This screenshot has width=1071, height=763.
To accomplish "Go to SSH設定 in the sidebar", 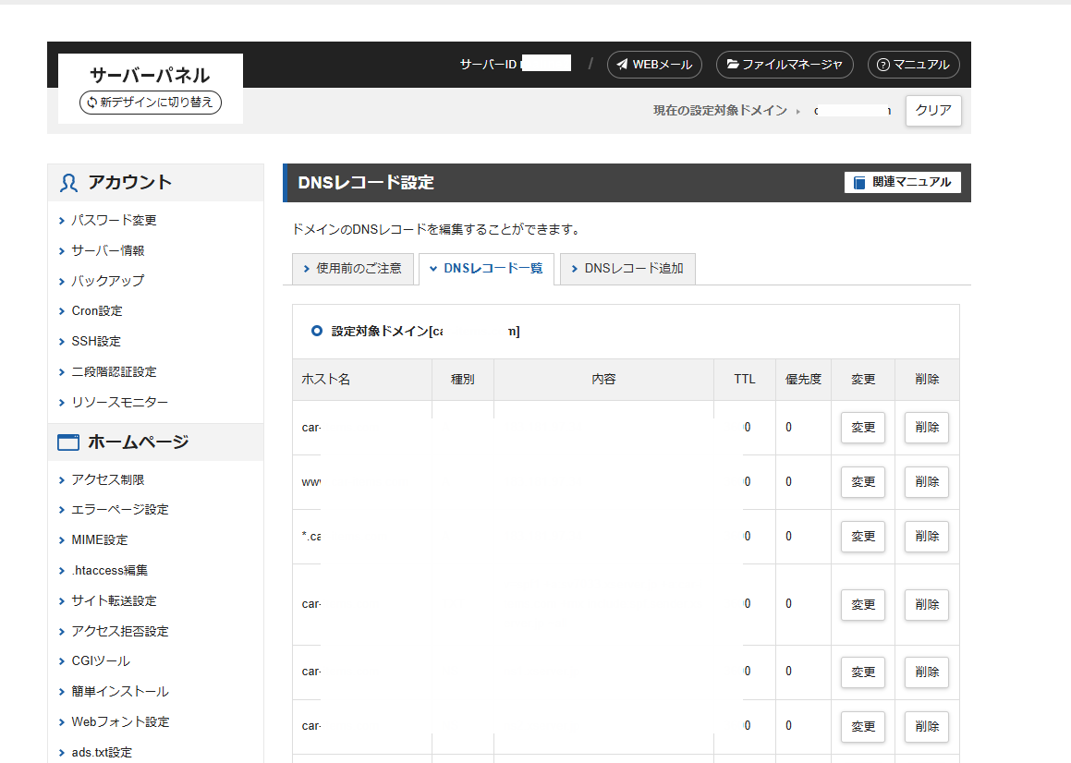I will pyautogui.click(x=96, y=342).
